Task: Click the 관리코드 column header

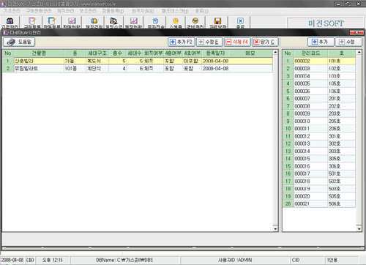Action: coord(311,53)
